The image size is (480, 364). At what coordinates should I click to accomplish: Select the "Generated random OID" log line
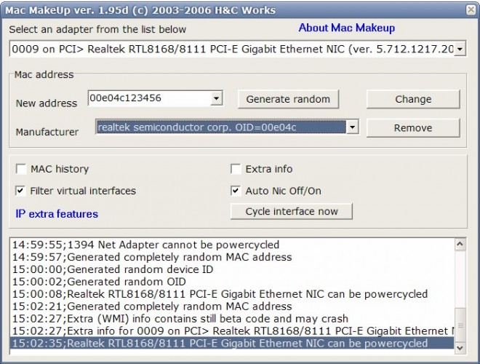click(x=232, y=282)
